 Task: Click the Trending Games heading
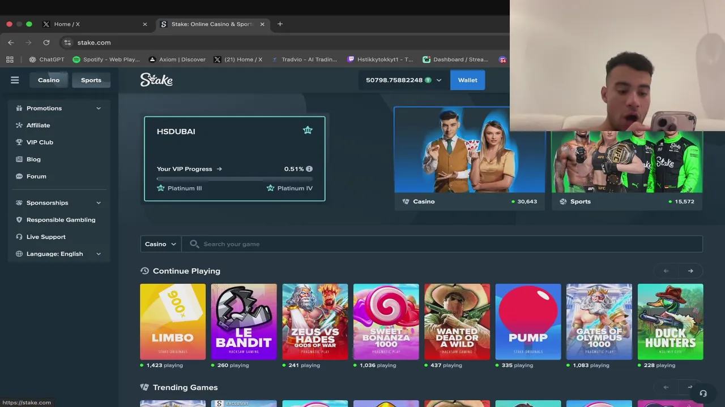pos(185,387)
